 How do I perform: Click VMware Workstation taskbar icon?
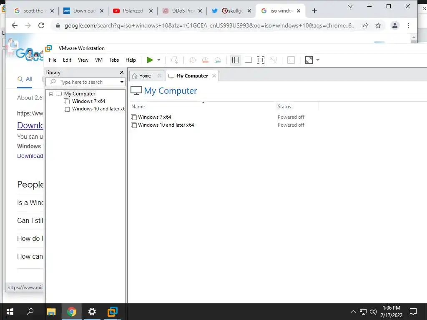tap(113, 312)
